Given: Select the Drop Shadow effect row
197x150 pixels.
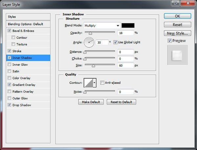Looking at the screenshot, I should [x=28, y=105].
